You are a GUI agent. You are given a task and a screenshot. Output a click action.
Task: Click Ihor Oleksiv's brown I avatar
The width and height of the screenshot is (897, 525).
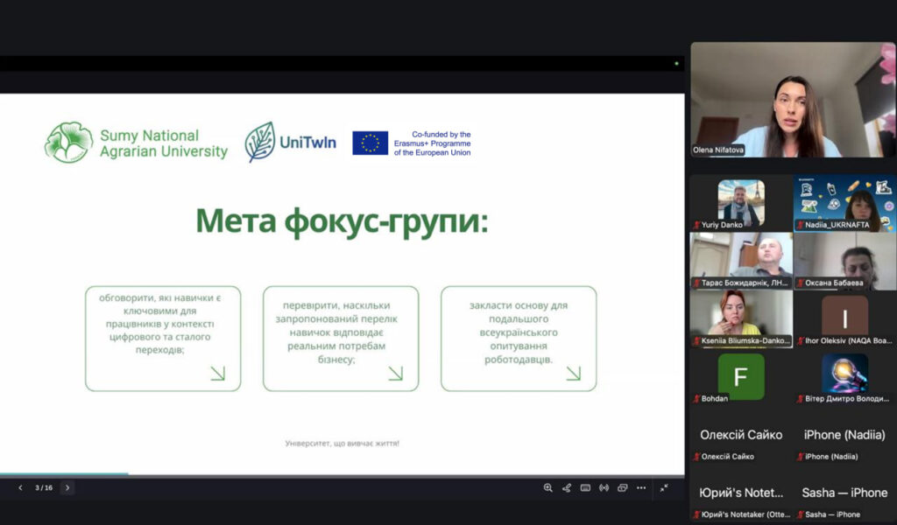(x=844, y=318)
